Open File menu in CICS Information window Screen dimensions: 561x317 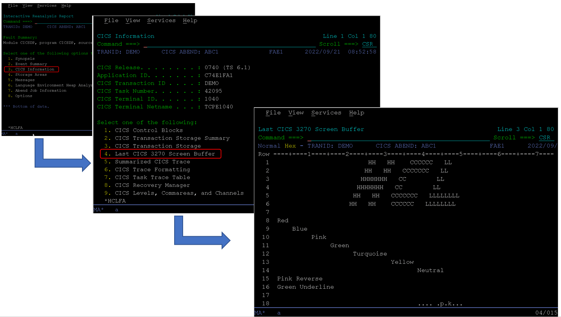point(111,21)
